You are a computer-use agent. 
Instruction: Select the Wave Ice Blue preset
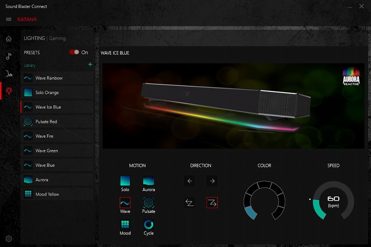coord(57,107)
